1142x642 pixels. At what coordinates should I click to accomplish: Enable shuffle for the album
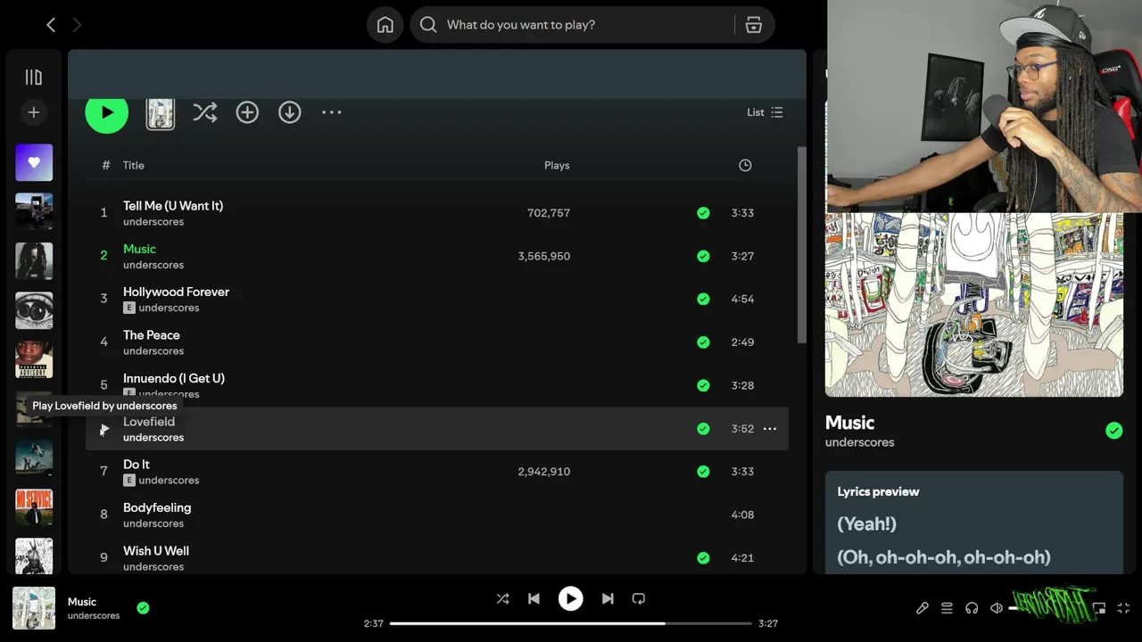(x=205, y=112)
